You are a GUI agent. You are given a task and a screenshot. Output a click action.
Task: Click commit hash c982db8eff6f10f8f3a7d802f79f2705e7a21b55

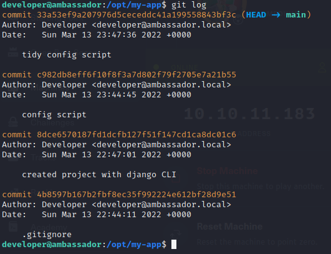coord(137,75)
